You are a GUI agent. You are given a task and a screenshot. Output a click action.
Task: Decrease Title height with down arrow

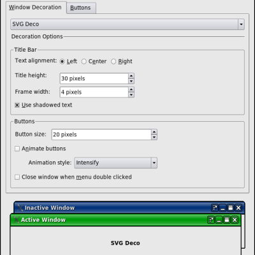tap(131, 81)
